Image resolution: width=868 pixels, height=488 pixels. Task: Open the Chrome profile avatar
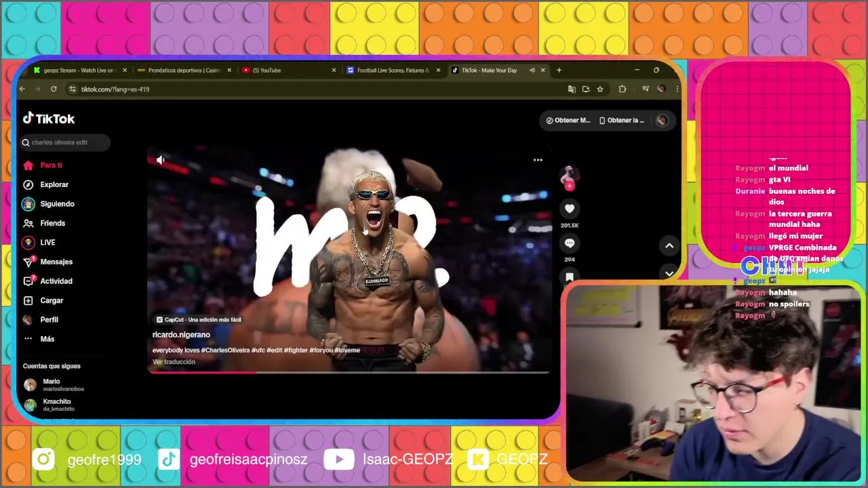click(x=661, y=89)
